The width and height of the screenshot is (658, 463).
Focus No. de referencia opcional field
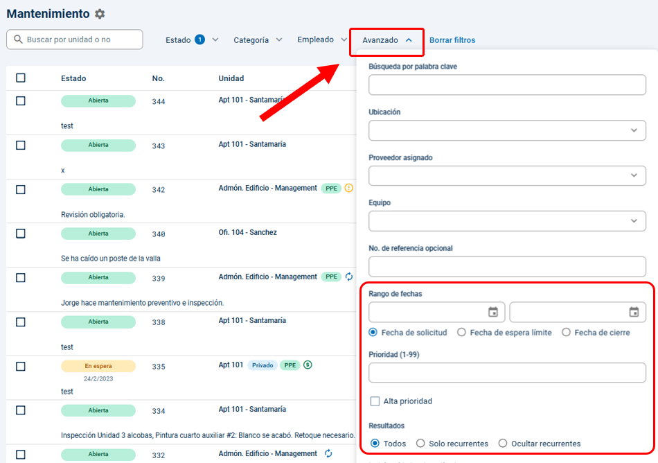click(507, 267)
